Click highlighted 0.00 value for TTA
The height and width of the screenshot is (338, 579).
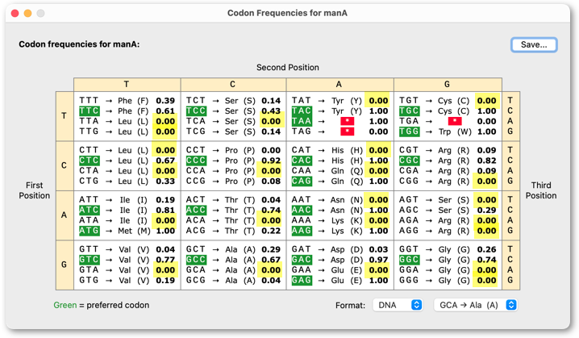click(x=165, y=121)
